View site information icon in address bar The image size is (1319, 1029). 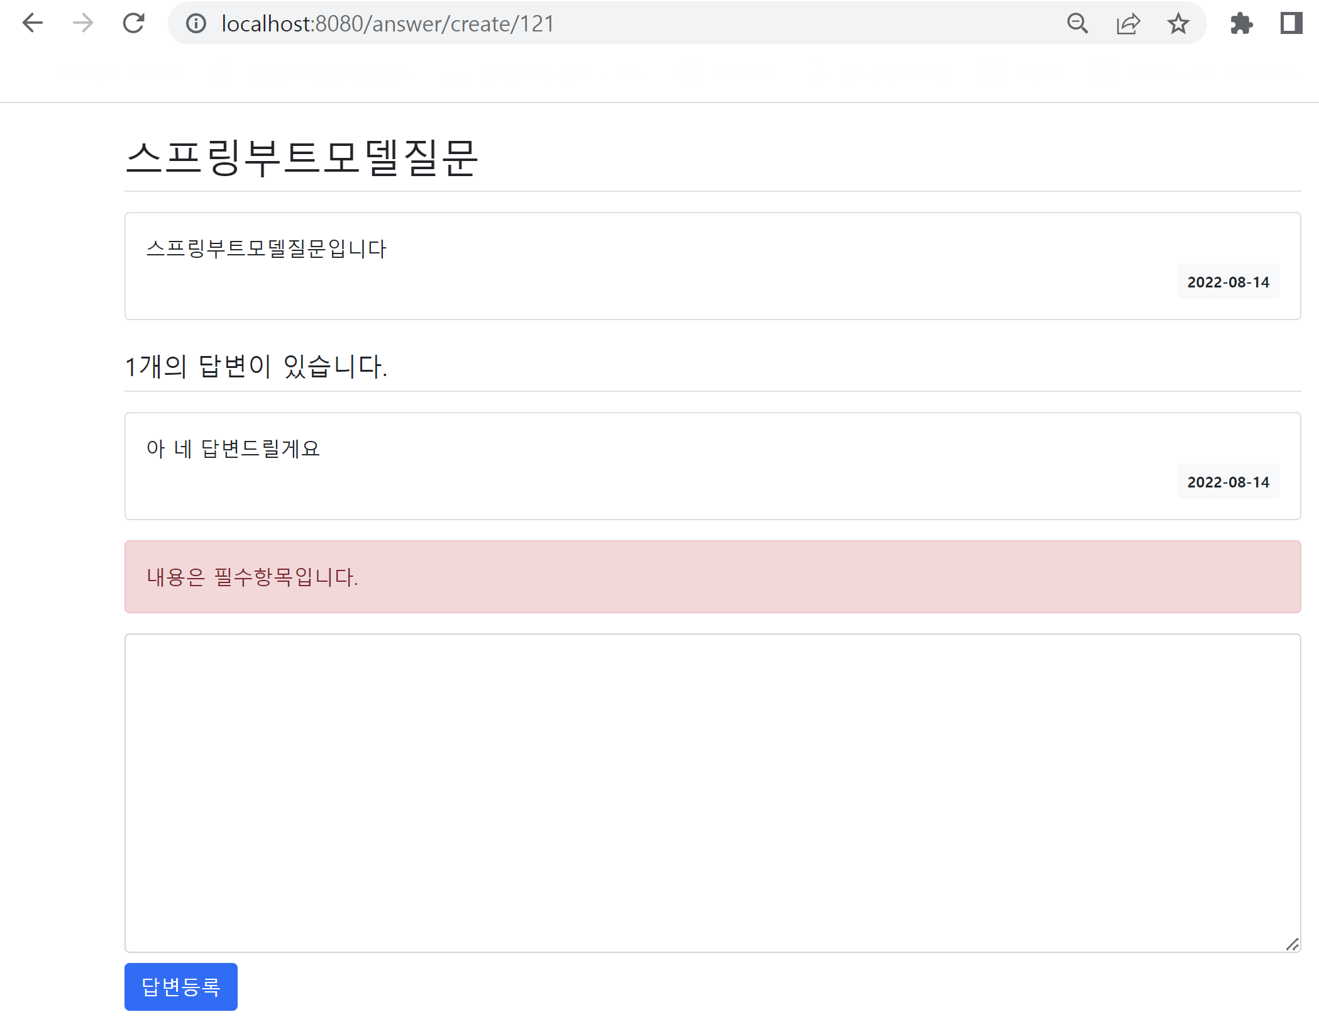pyautogui.click(x=196, y=23)
